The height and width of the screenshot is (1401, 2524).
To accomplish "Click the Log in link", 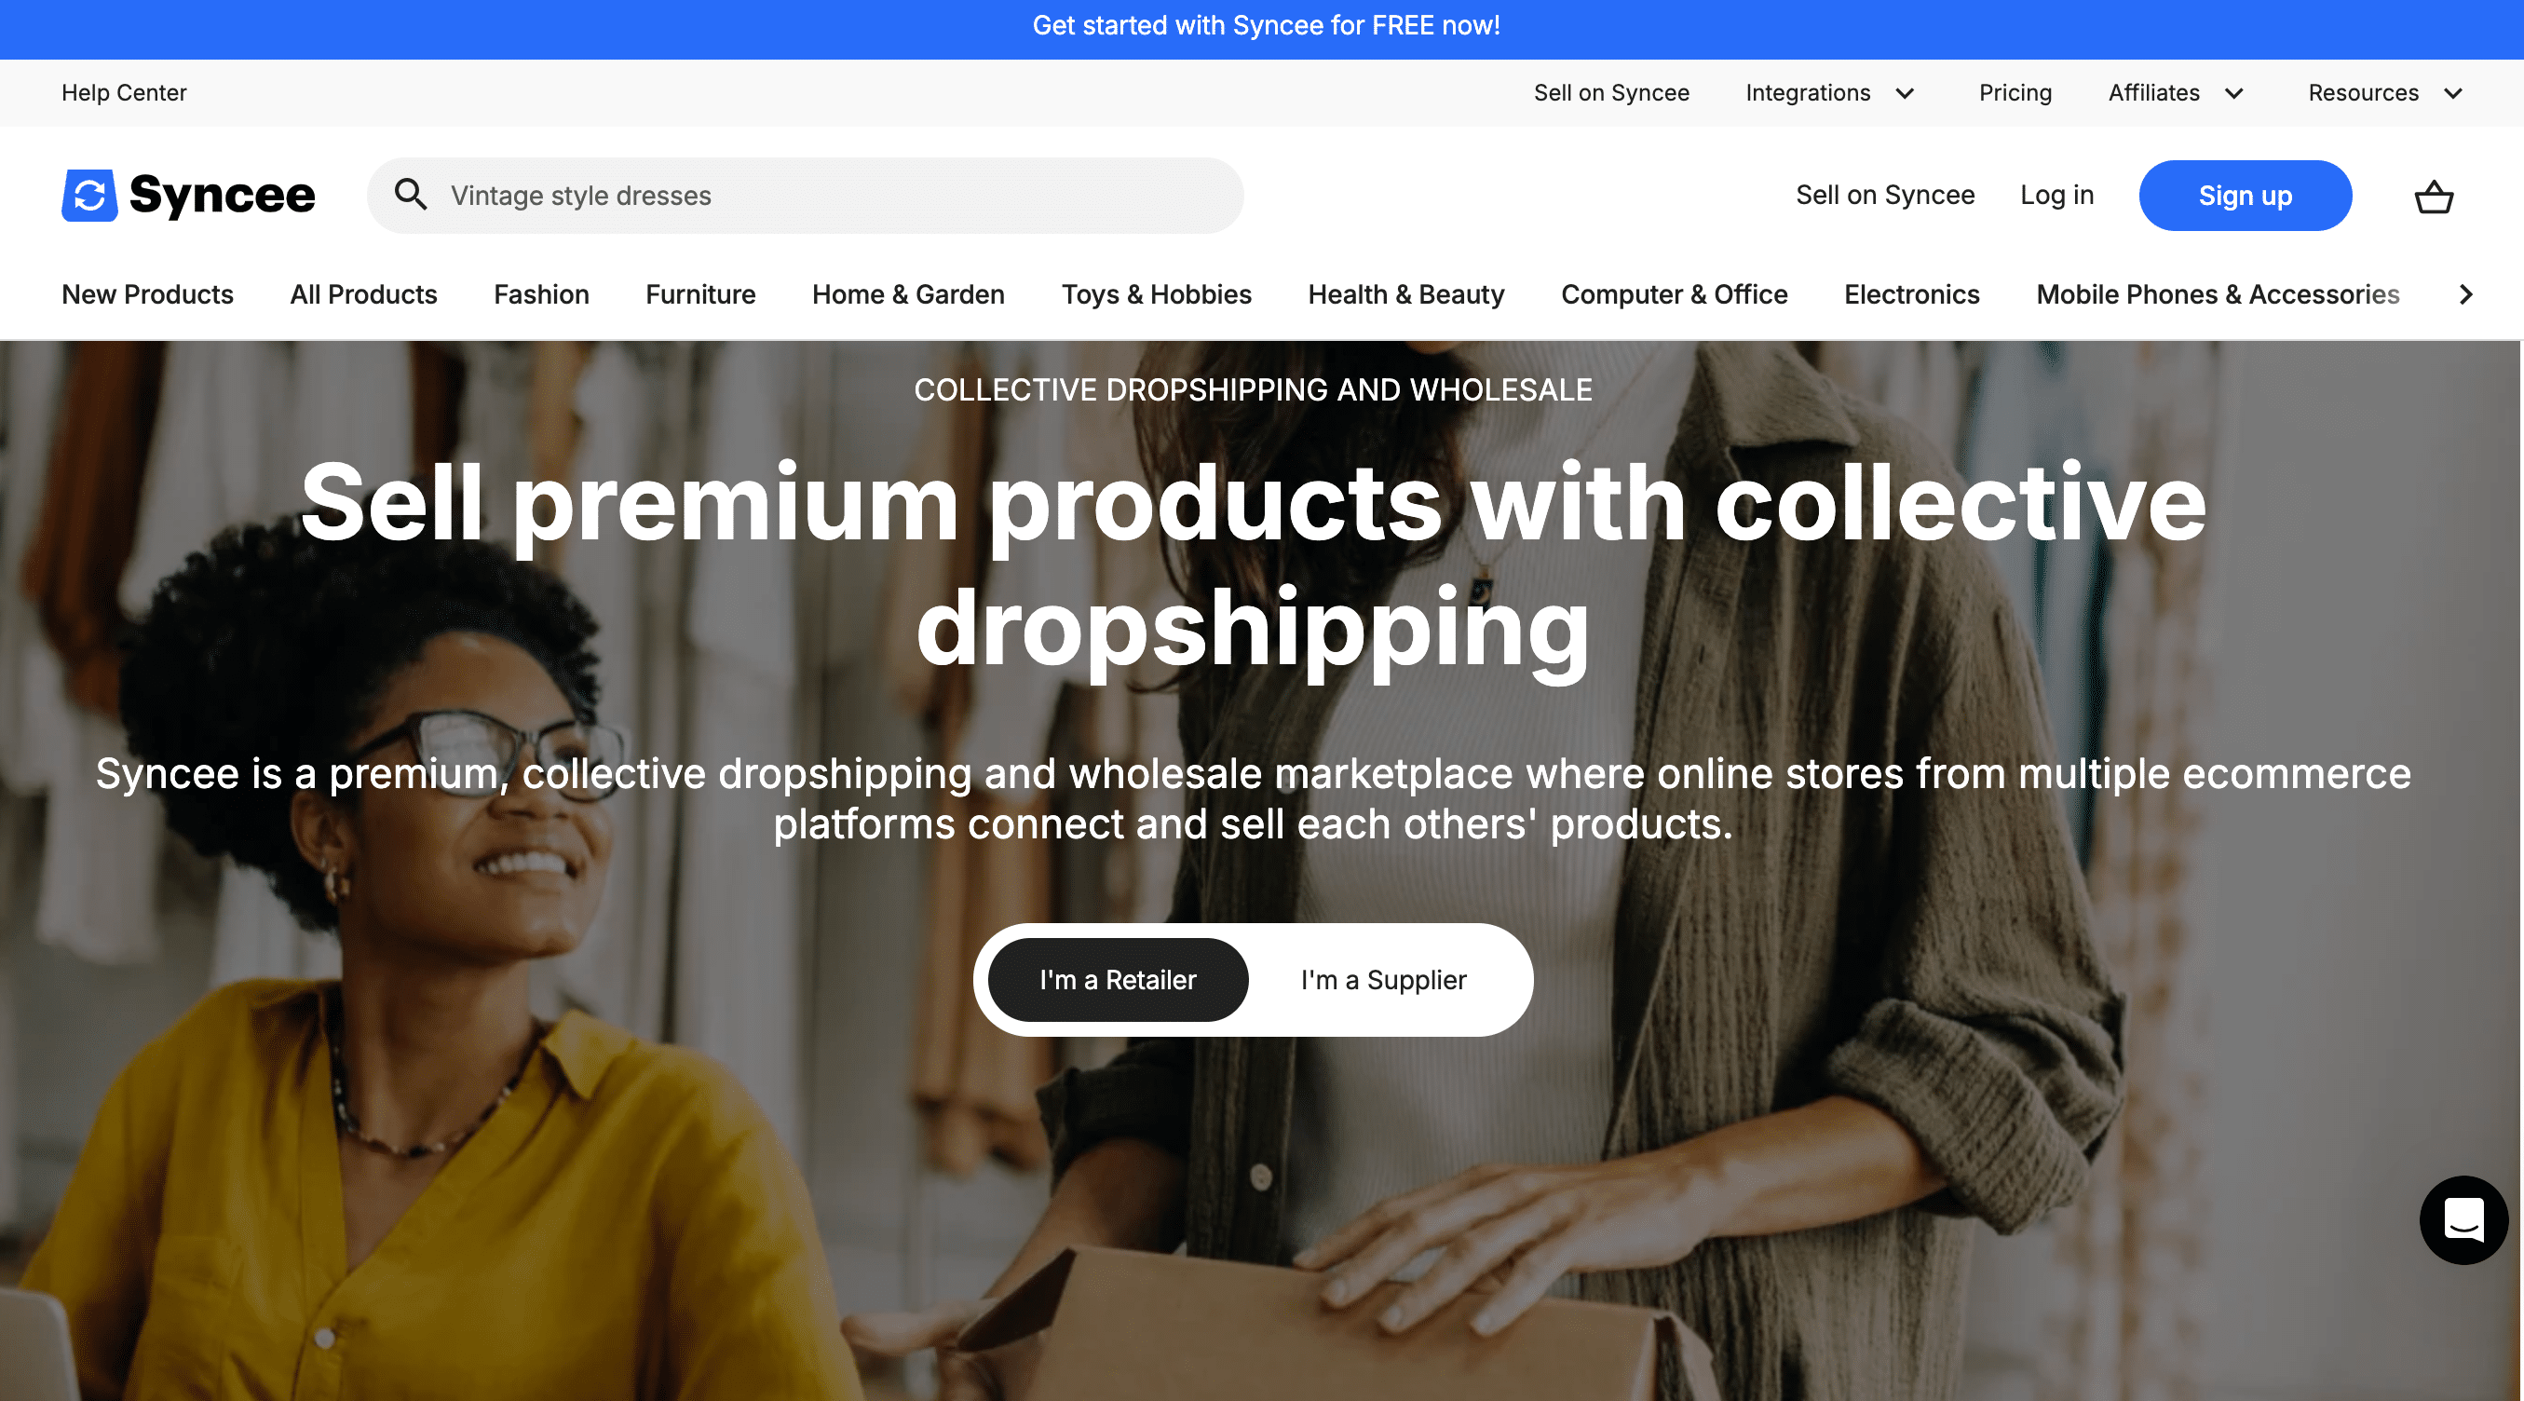I will [2056, 195].
